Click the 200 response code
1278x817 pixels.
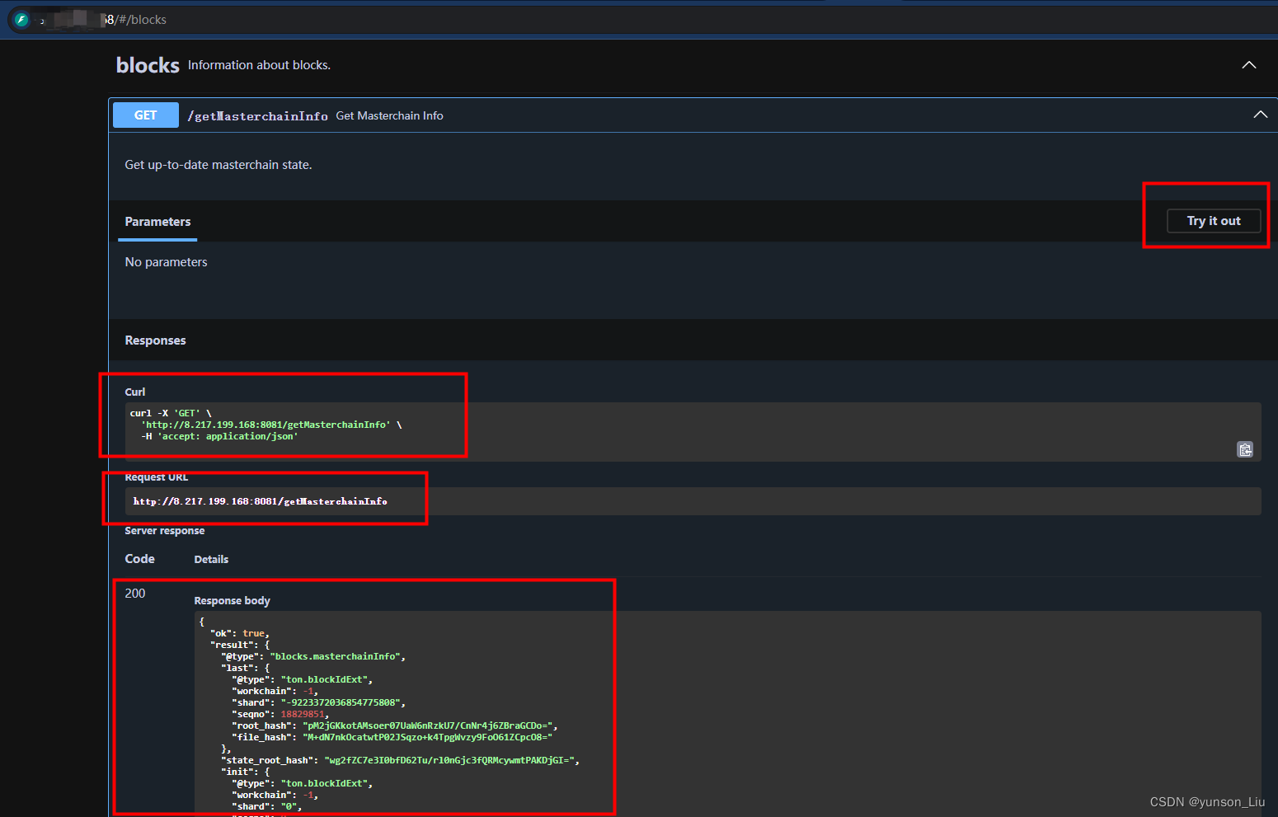(135, 594)
